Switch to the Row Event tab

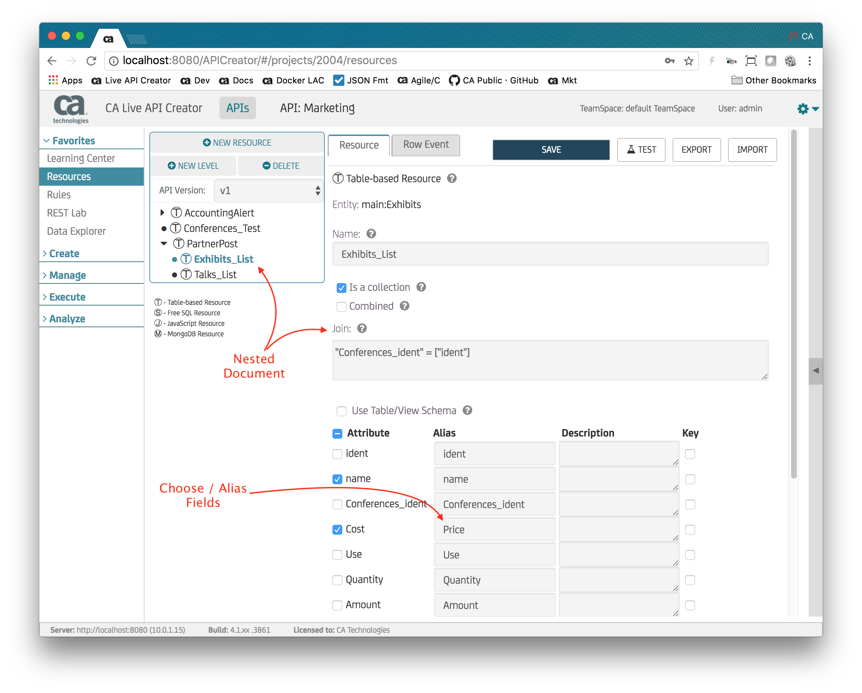[x=425, y=145]
